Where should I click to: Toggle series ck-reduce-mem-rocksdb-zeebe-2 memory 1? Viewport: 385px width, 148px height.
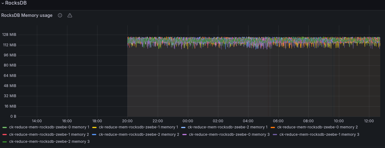tap(228, 127)
